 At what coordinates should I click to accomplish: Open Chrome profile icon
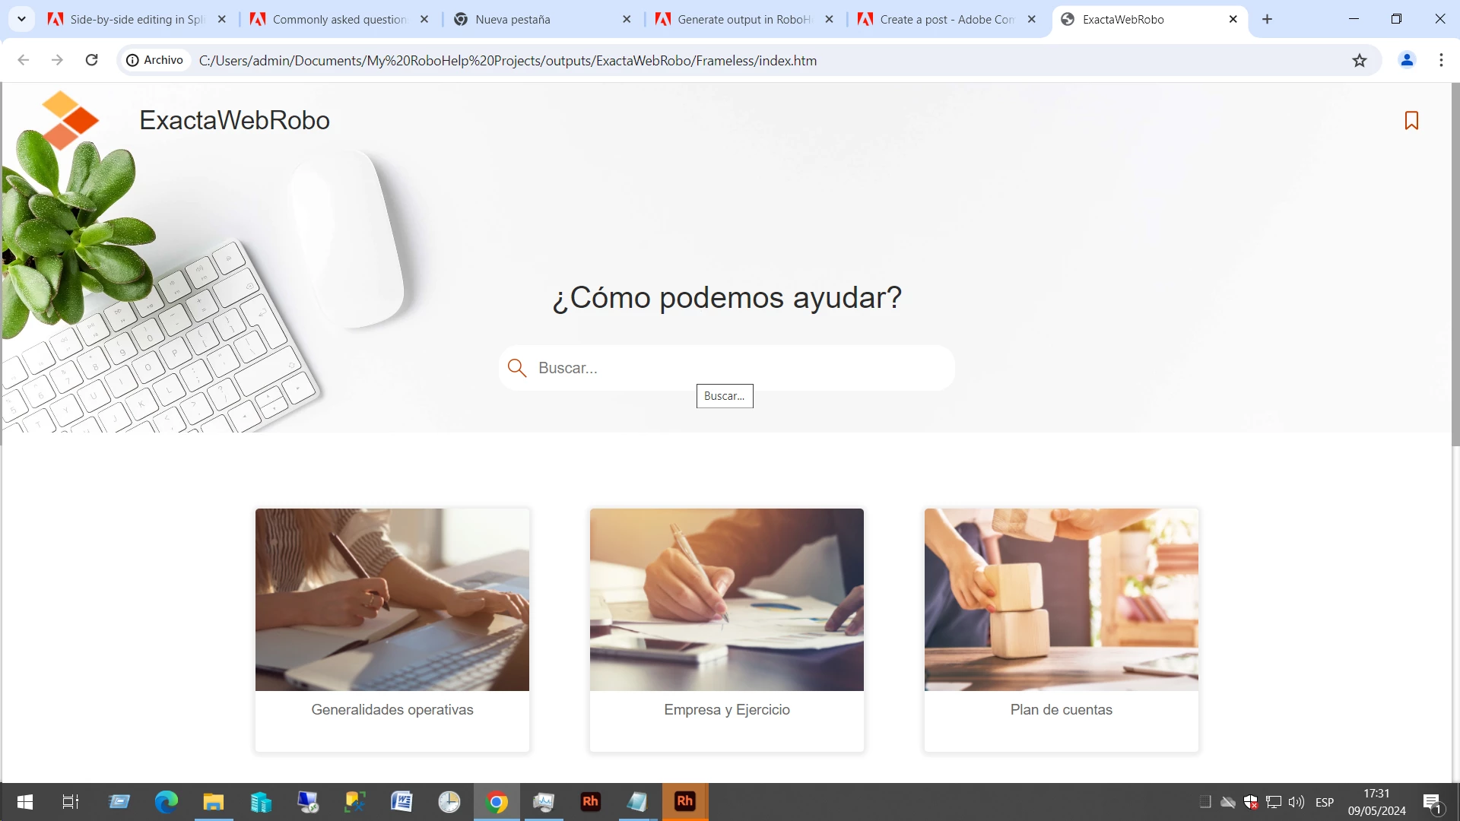click(x=1407, y=60)
